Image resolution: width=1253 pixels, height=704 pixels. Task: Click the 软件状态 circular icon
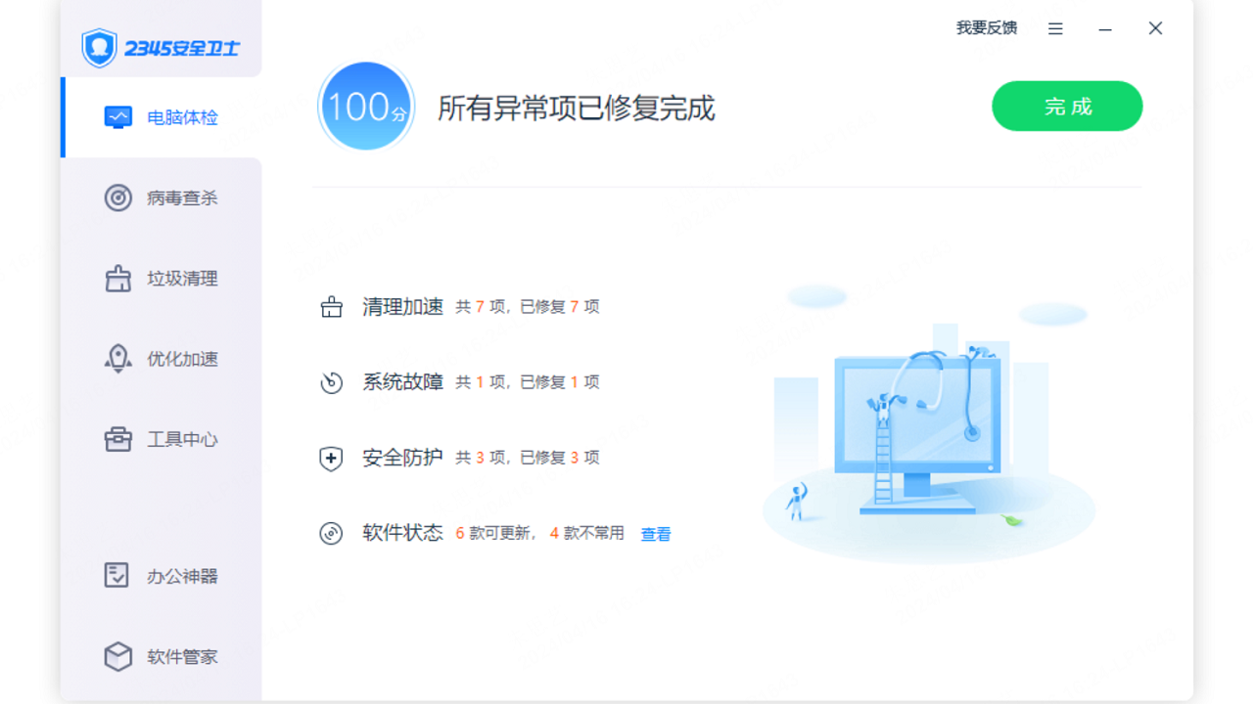[333, 533]
